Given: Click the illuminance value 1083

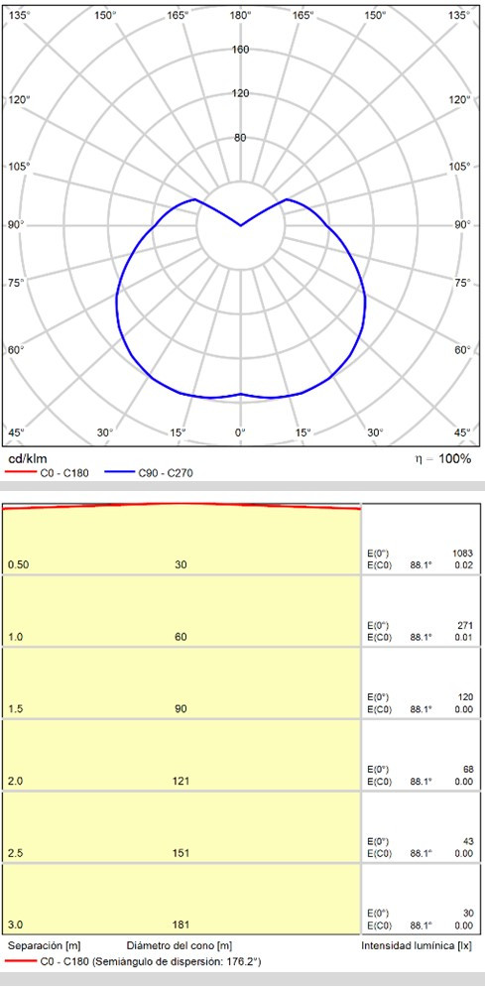Looking at the screenshot, I should (x=462, y=554).
